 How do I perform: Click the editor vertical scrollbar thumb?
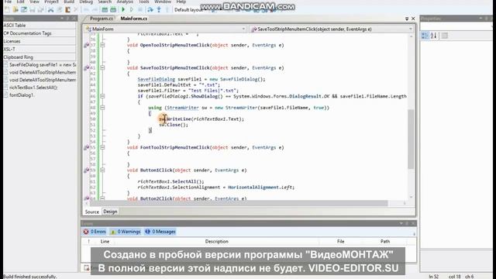[411, 139]
